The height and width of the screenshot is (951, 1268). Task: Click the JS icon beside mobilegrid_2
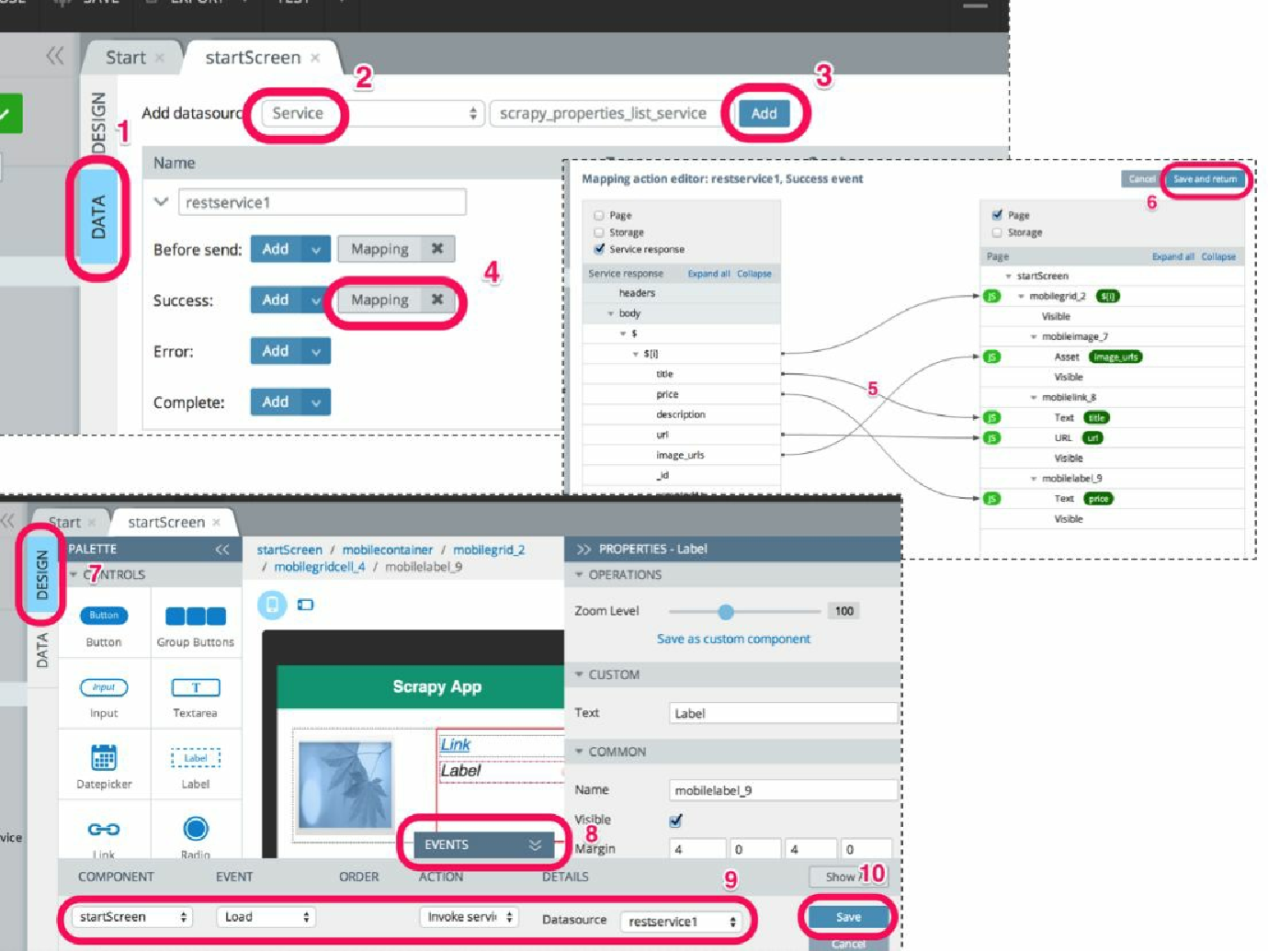[x=991, y=296]
